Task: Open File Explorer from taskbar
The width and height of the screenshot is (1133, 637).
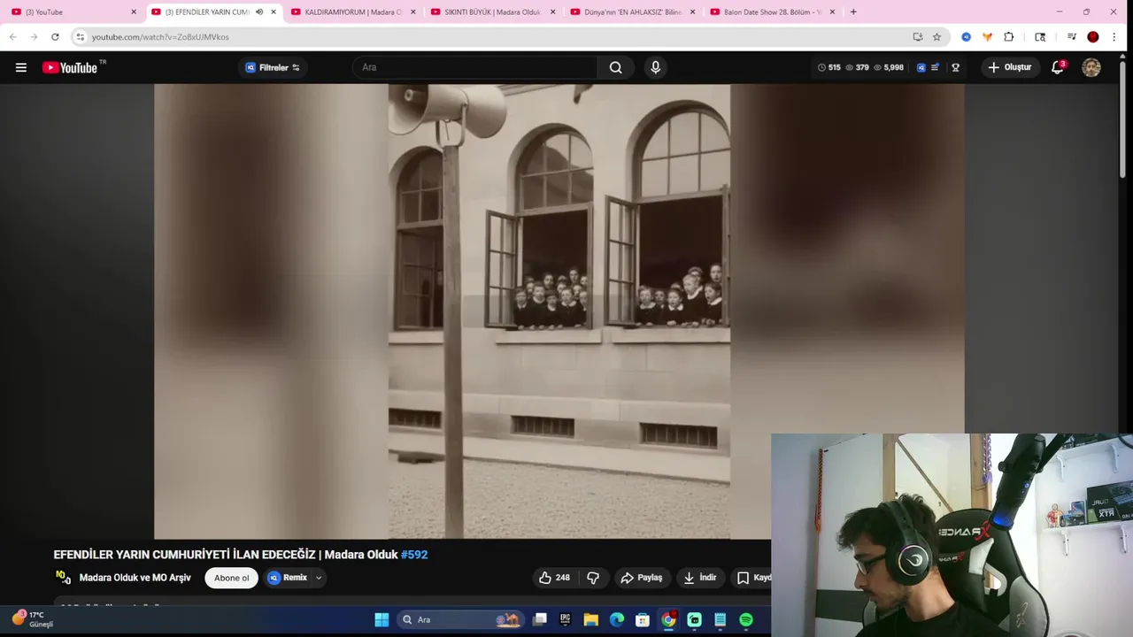Action: tap(590, 620)
